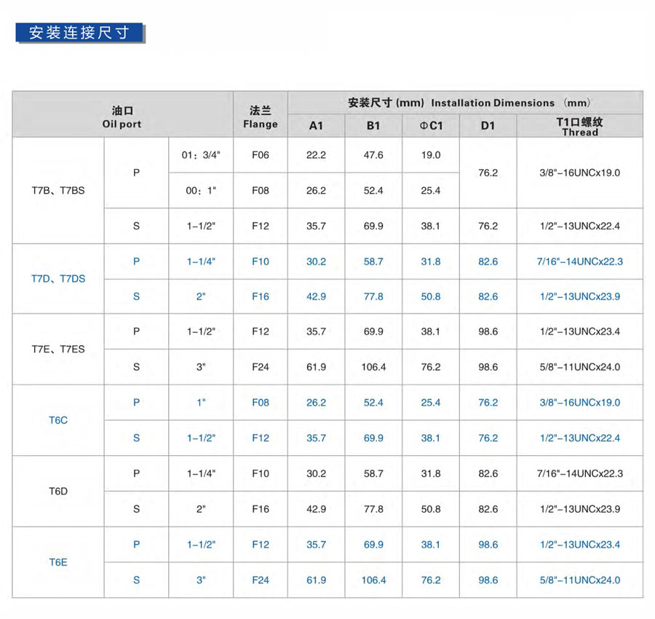
Task: Select 1/2"-13UNCx23.4 thread in T7E row
Action: click(x=580, y=331)
